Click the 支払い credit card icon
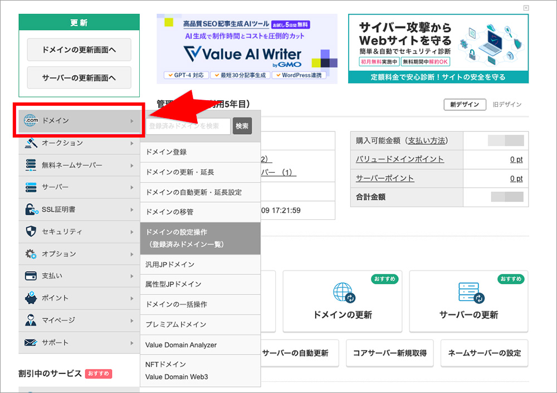 point(31,276)
